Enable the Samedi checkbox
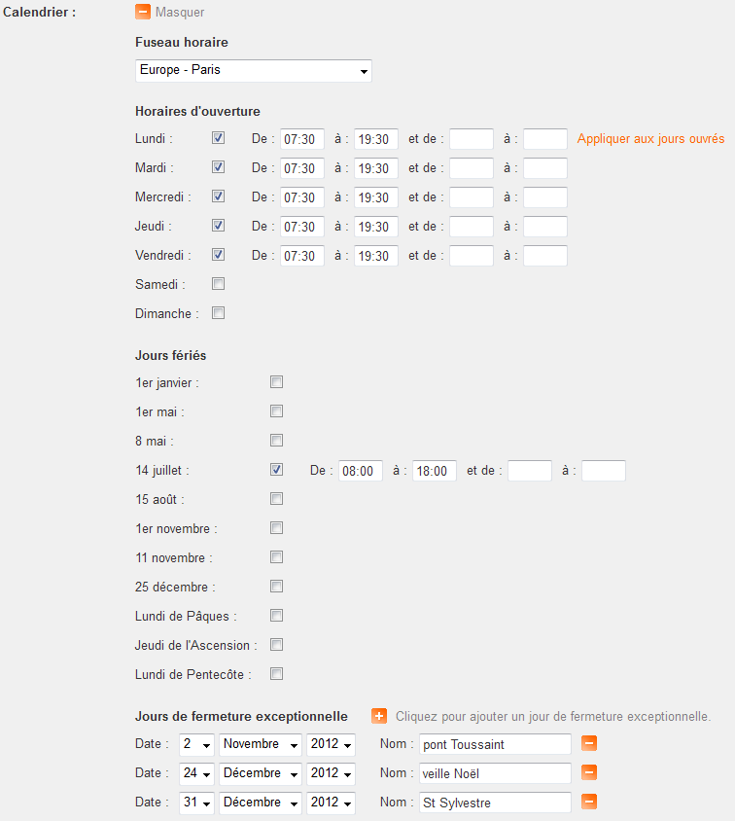 tap(219, 284)
